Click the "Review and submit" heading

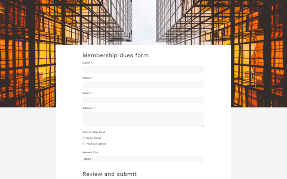tap(109, 174)
